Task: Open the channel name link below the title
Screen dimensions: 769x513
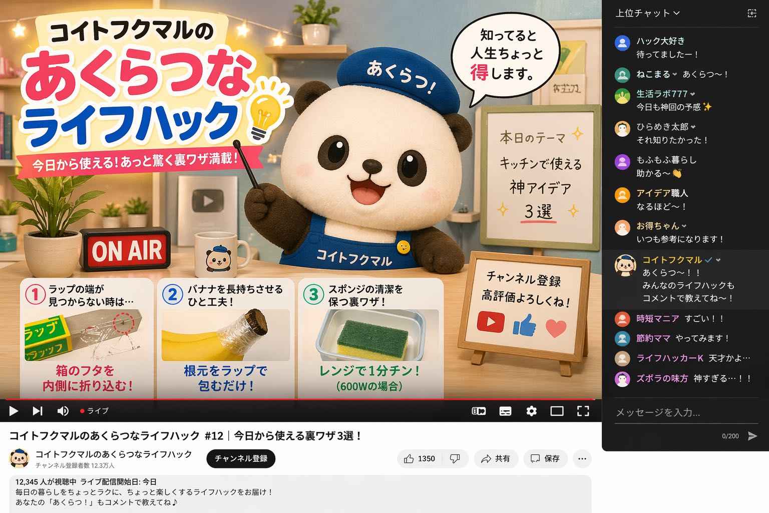Action: click(114, 454)
